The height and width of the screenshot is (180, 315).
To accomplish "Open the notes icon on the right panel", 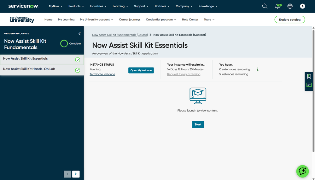I will tap(309, 85).
